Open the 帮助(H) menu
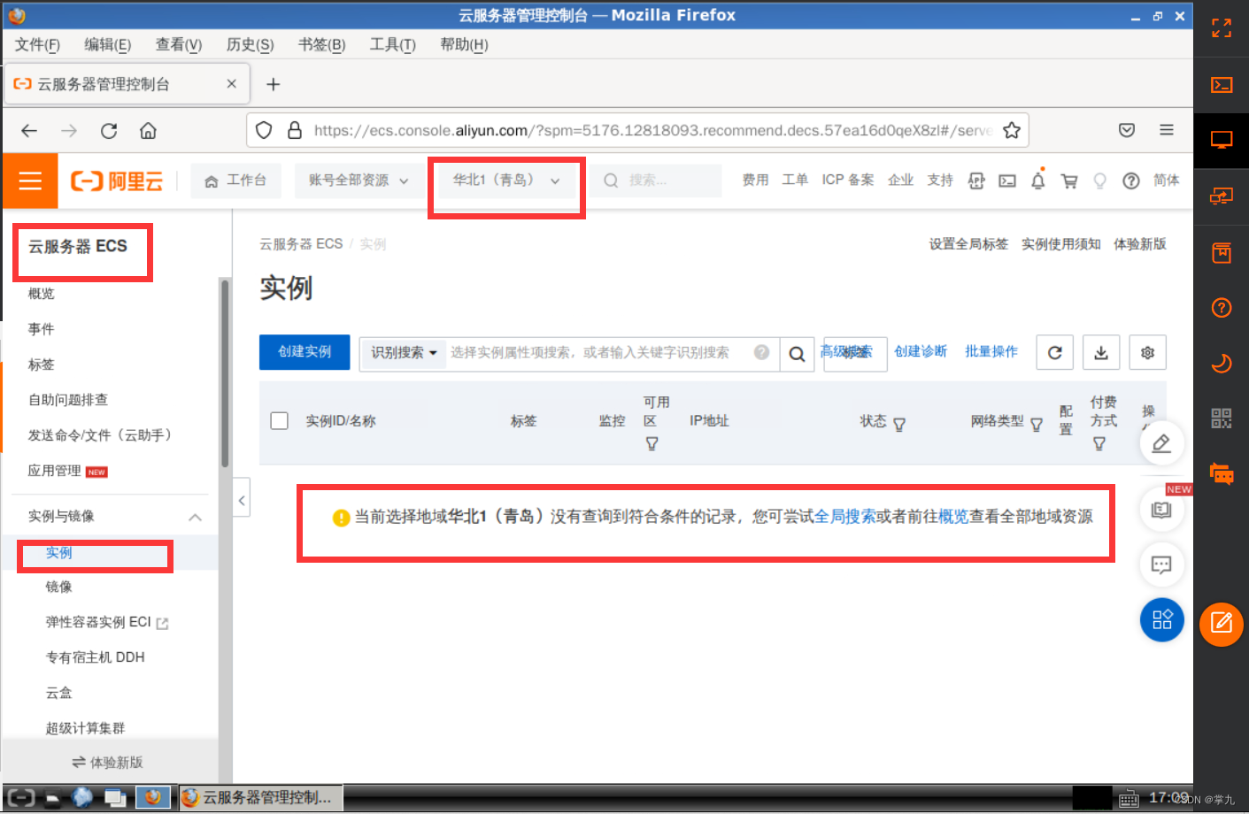Viewport: 1249px width, 814px height. [x=464, y=44]
